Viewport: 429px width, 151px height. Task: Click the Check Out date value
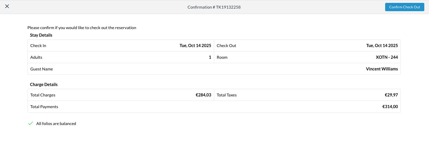[382, 45]
